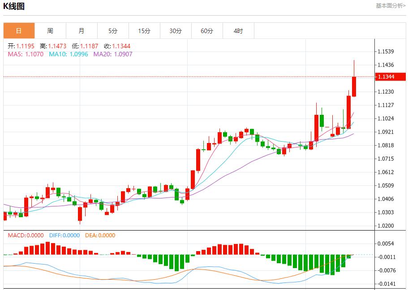Select the 30分 timeframe tab

pos(176,30)
